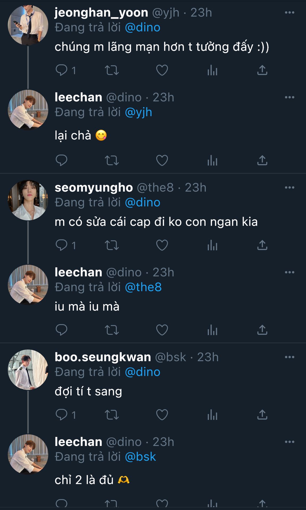Open the @bsk mention link
Viewport: 306px width, 510px height.
click(140, 457)
